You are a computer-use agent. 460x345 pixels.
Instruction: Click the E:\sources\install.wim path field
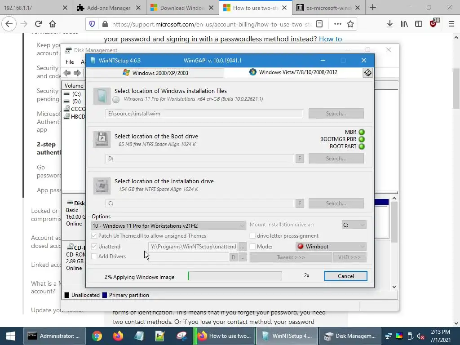pos(204,114)
